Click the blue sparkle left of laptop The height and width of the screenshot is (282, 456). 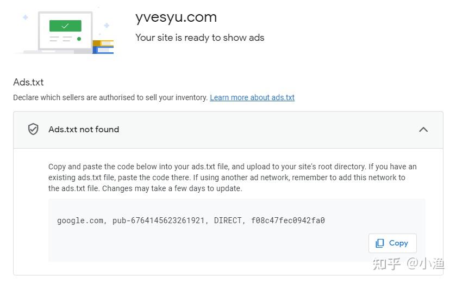[x=25, y=17]
